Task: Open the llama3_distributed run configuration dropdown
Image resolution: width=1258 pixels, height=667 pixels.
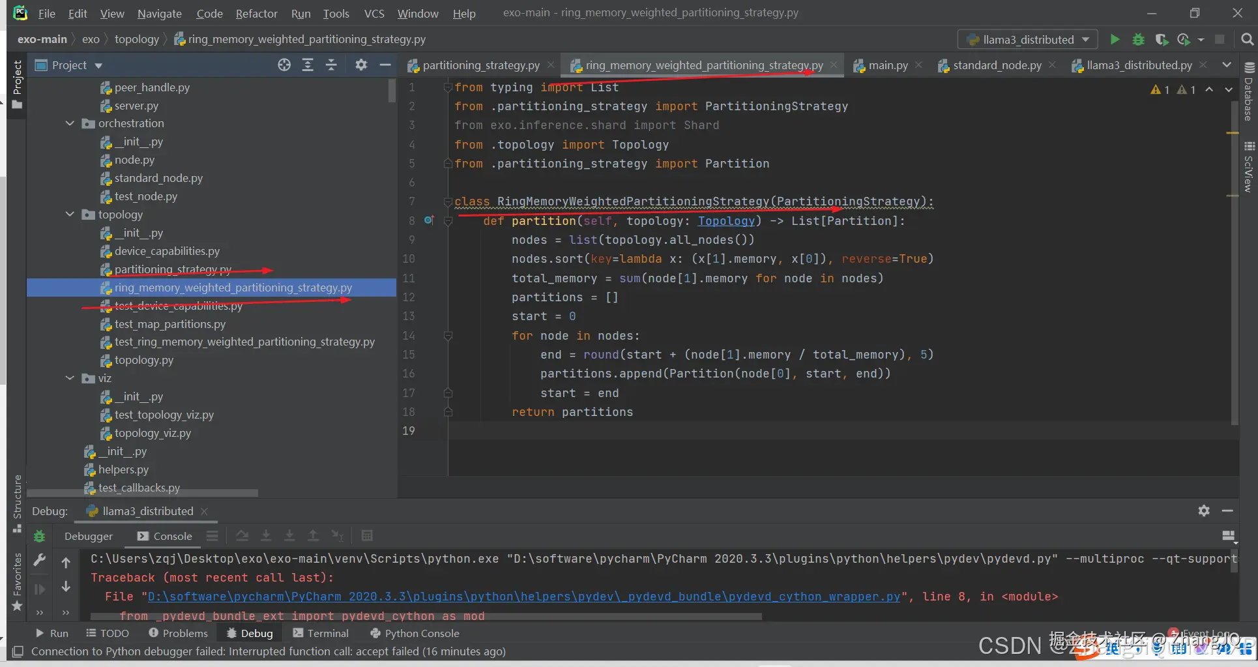Action: [x=1028, y=40]
